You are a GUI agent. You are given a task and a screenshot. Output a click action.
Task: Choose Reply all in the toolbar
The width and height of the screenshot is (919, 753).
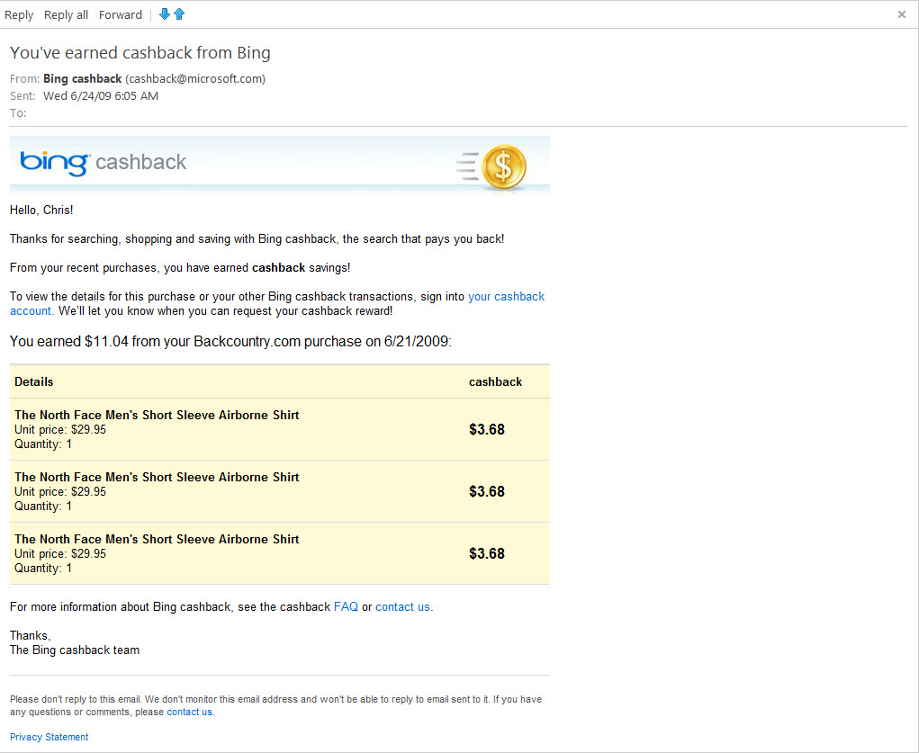pos(66,14)
